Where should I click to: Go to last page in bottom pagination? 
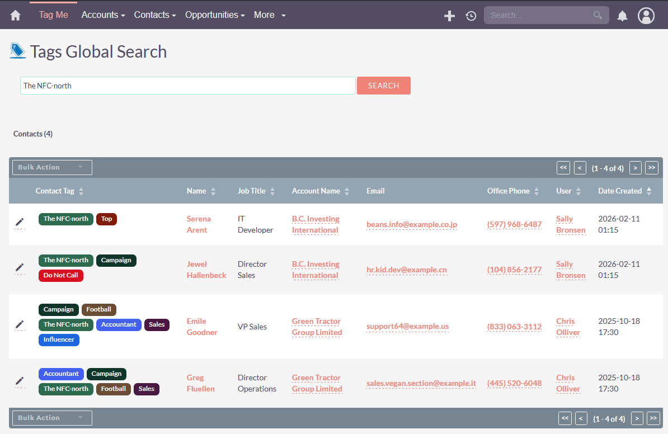(653, 418)
